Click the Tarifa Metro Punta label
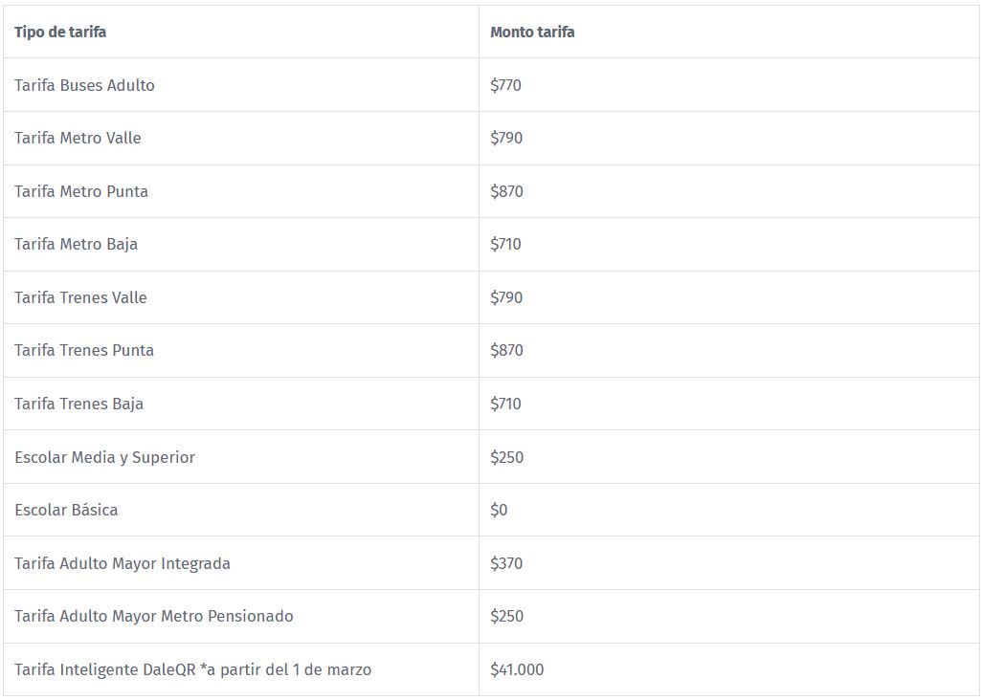This screenshot has width=983, height=700. click(x=81, y=191)
